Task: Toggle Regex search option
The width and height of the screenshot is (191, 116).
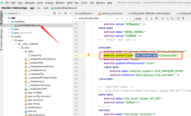Action: click(127, 18)
